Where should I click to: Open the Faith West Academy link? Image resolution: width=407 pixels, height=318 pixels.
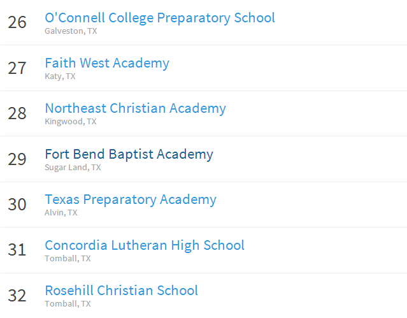(x=107, y=63)
